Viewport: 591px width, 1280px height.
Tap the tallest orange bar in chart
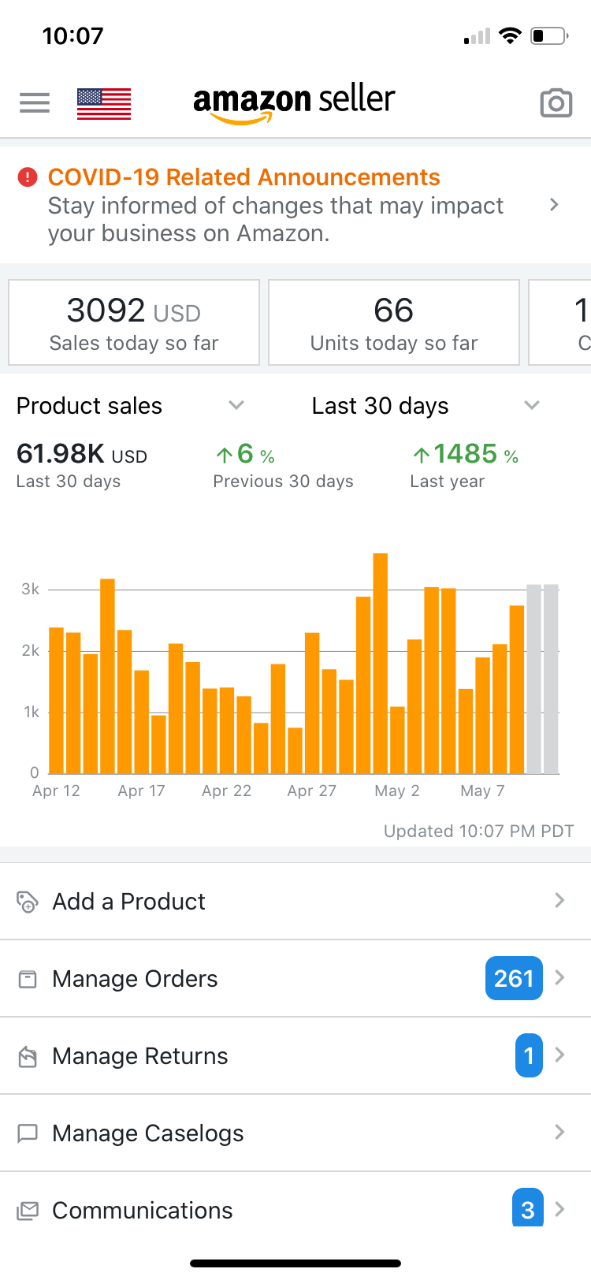381,664
